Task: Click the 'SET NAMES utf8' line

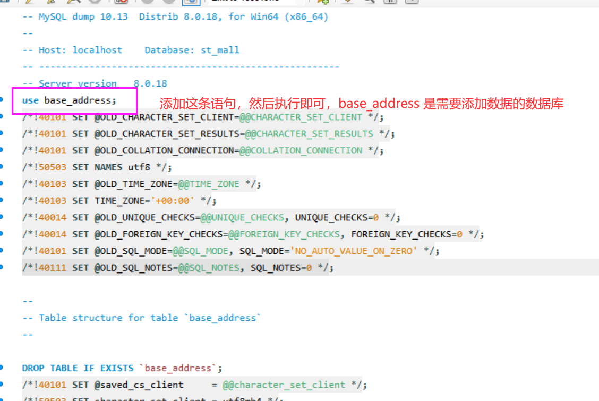Action: [97, 167]
